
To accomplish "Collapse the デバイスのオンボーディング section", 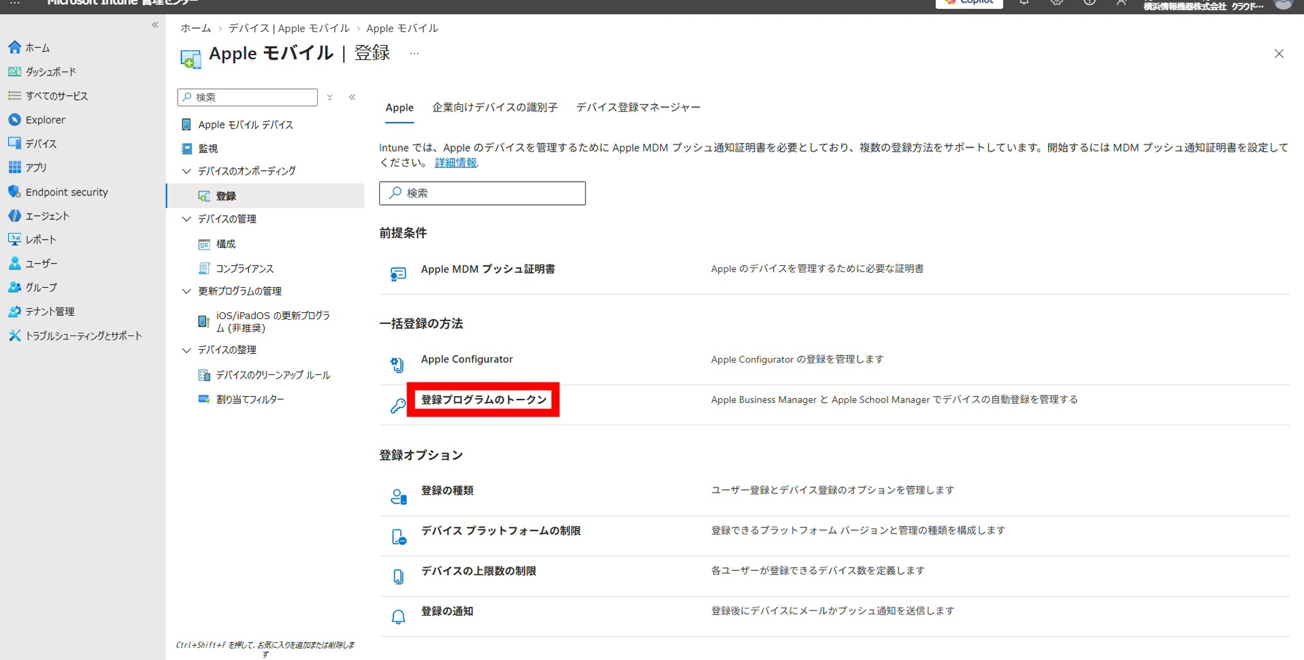I will pyautogui.click(x=186, y=171).
